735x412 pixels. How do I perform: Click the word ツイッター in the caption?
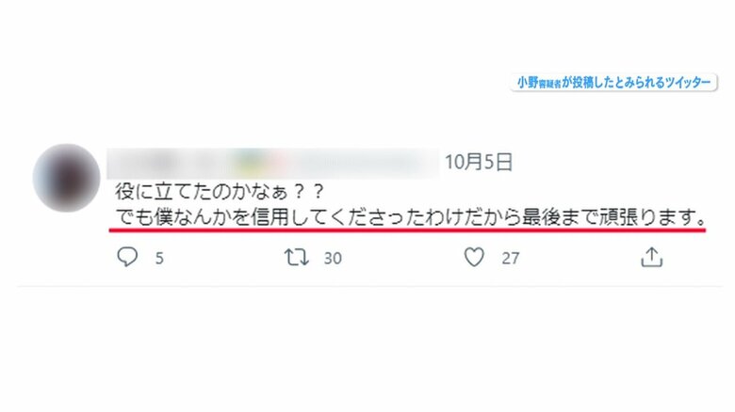click(688, 83)
